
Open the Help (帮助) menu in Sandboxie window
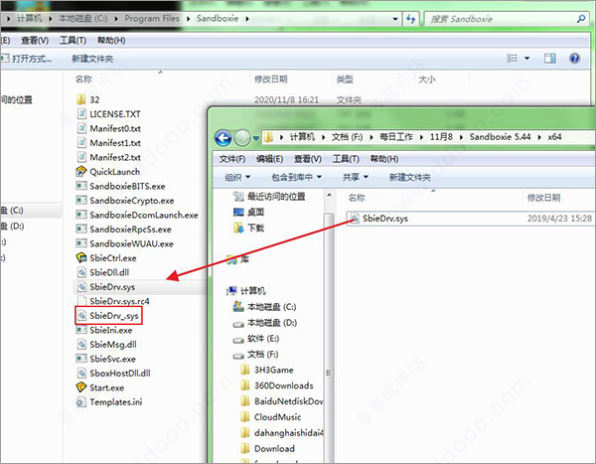(111, 41)
